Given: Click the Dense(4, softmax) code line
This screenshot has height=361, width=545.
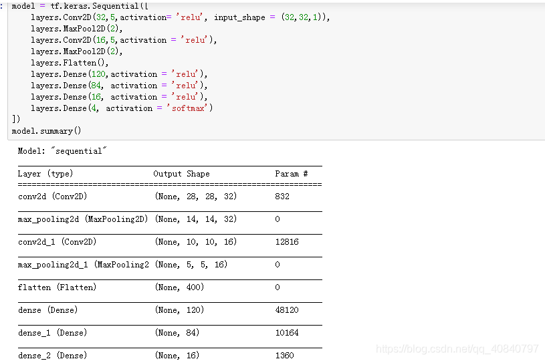Looking at the screenshot, I should (122, 108).
